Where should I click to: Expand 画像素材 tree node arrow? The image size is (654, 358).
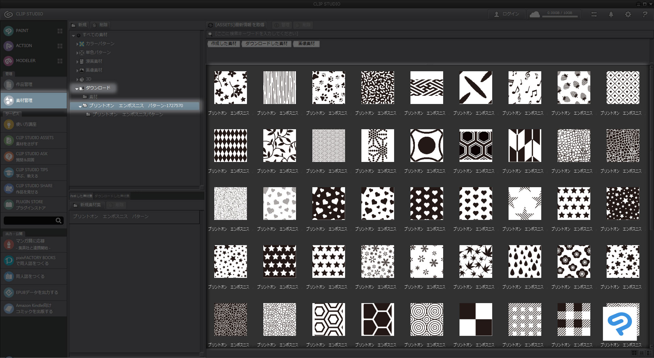tap(78, 71)
